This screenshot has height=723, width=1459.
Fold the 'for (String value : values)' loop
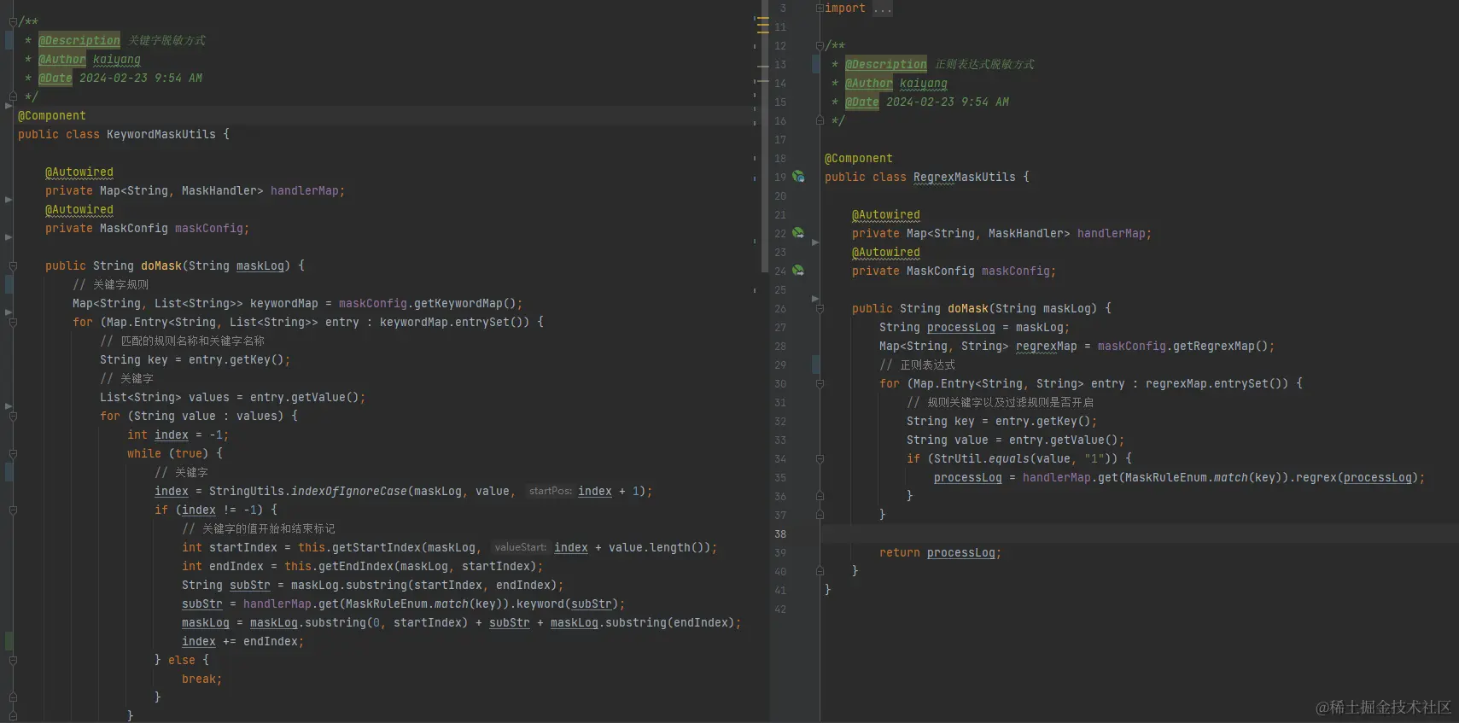pos(13,417)
